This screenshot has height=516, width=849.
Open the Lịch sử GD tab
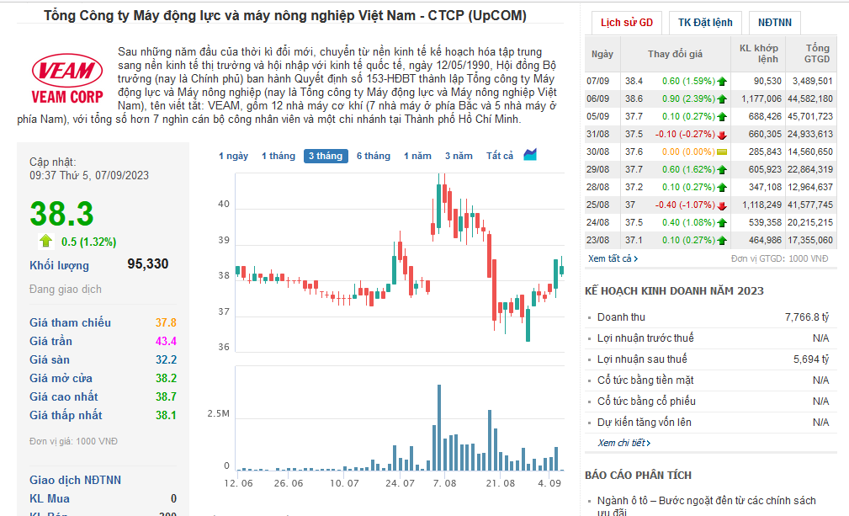coord(627,23)
